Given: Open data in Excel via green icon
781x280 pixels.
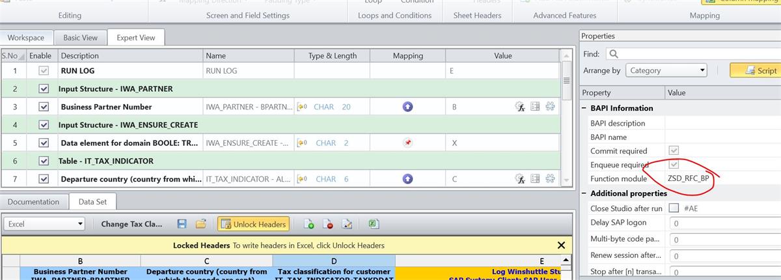Looking at the screenshot, I should (x=374, y=224).
